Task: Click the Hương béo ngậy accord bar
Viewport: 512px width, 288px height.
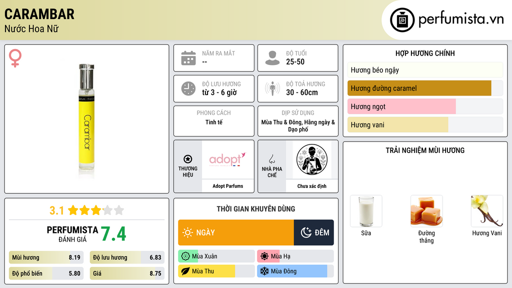Action: pos(425,70)
